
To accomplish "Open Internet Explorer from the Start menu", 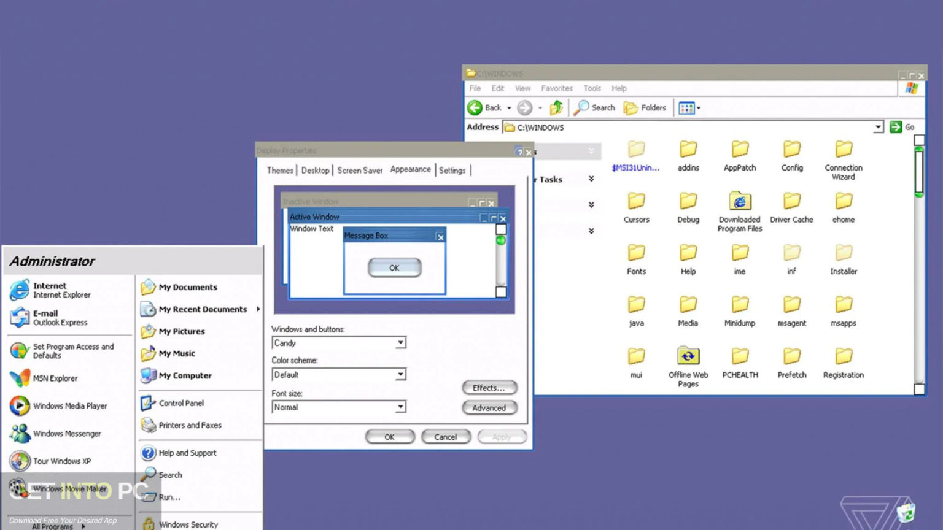I will pyautogui.click(x=50, y=290).
